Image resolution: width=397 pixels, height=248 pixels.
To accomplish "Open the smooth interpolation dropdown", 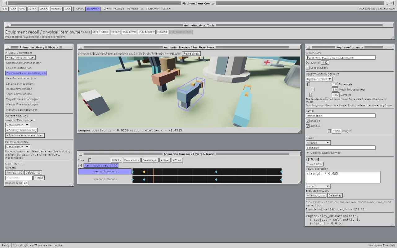I will coord(318,186).
